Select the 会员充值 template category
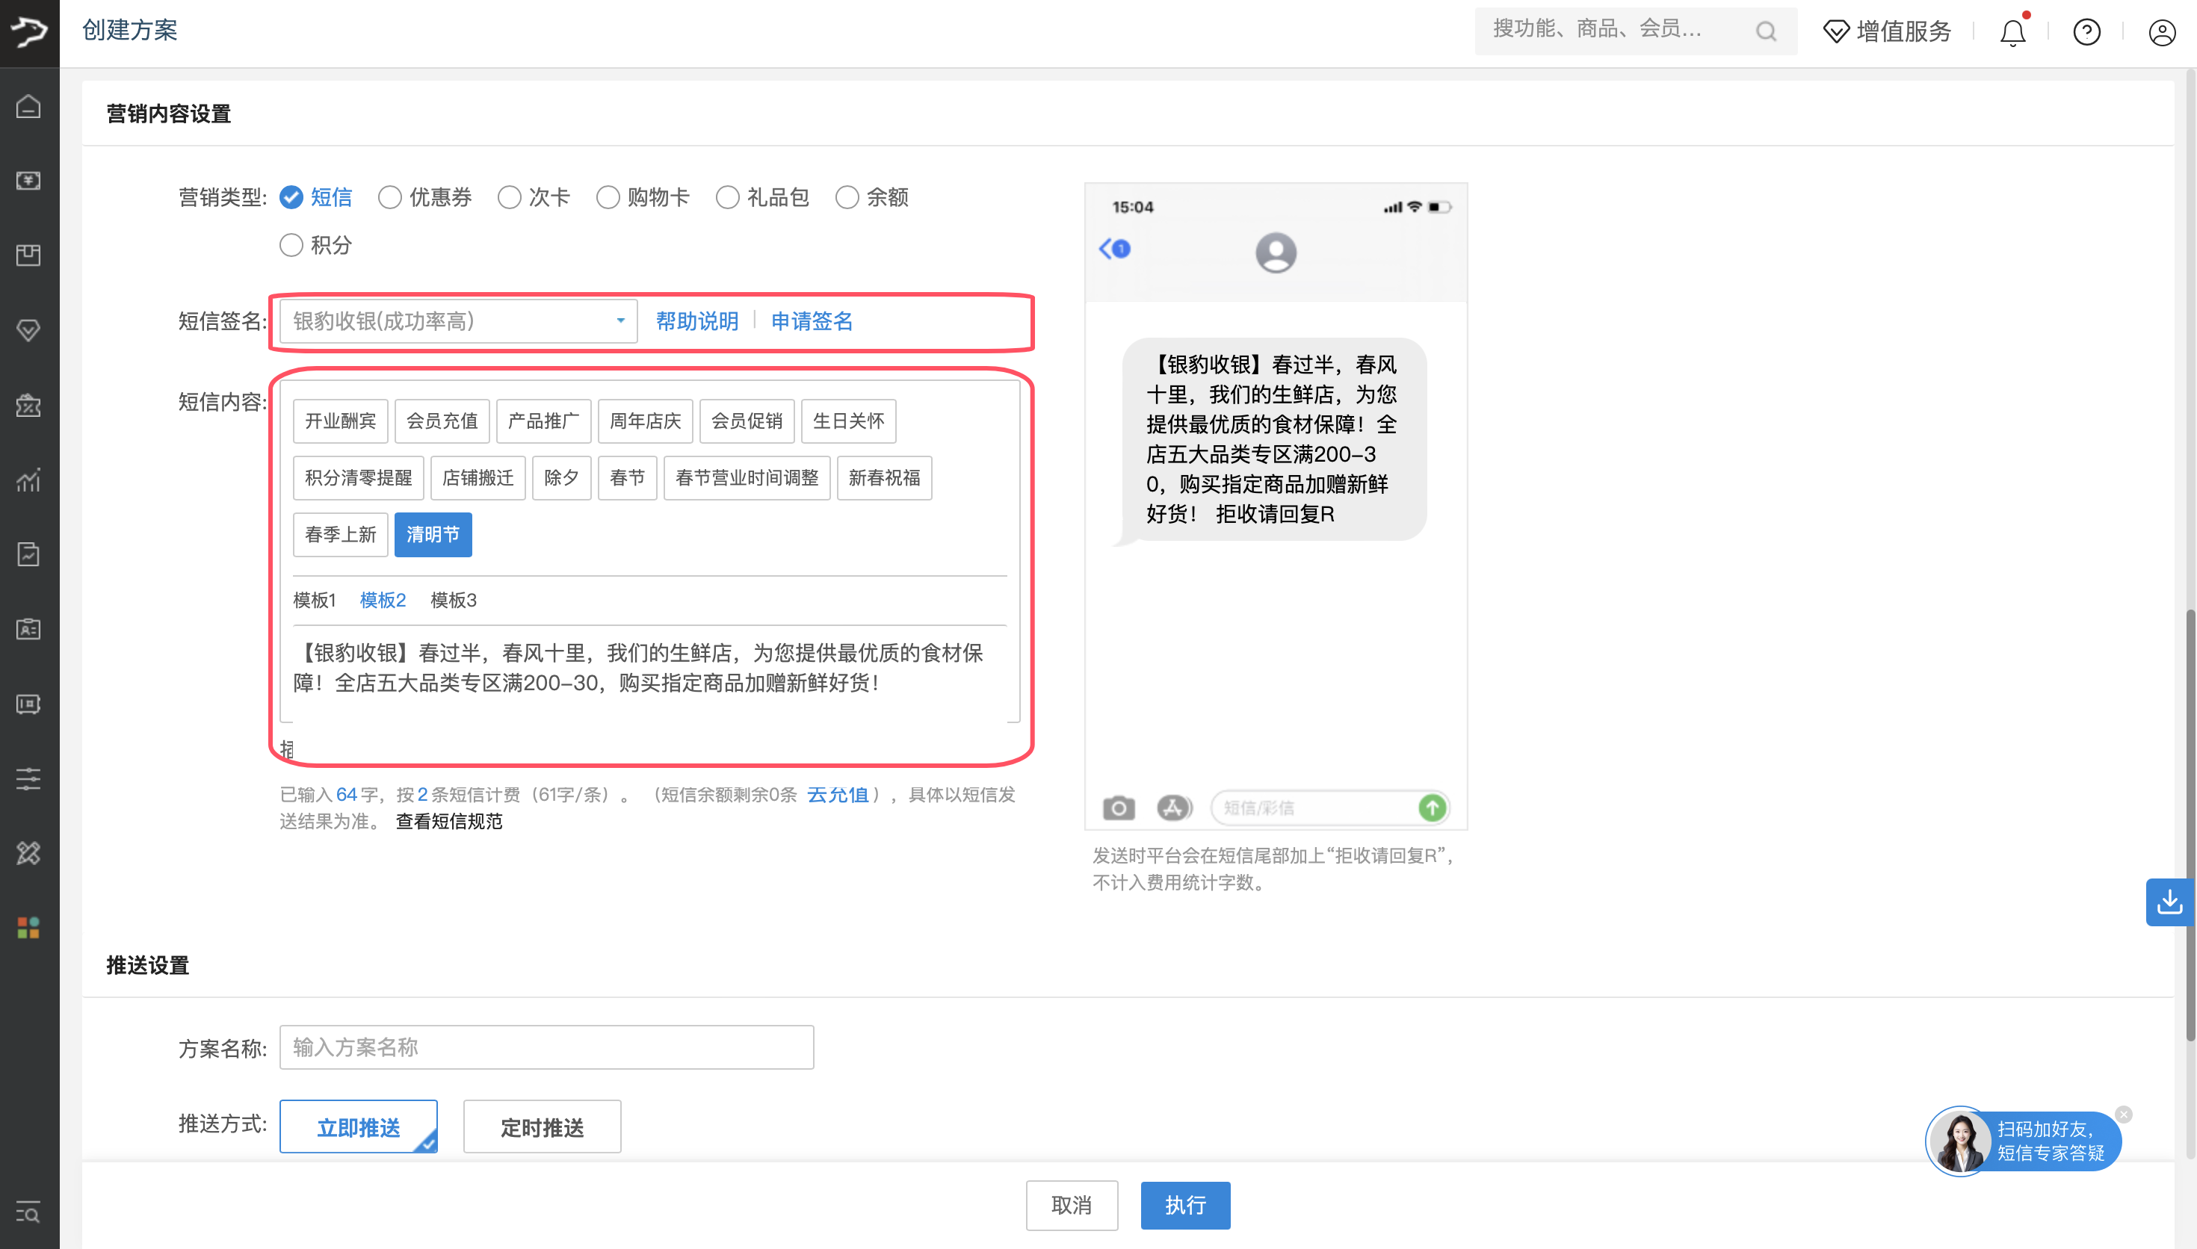 pos(442,421)
